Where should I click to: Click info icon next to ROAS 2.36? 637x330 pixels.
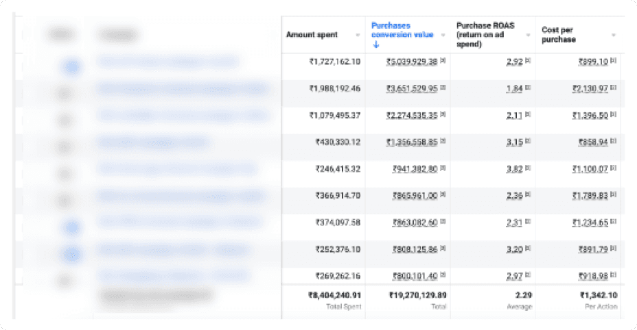click(528, 194)
